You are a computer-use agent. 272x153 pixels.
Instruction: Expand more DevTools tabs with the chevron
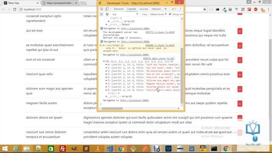coord(165,9)
